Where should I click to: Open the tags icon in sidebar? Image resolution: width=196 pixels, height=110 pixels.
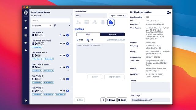click(x=26, y=43)
